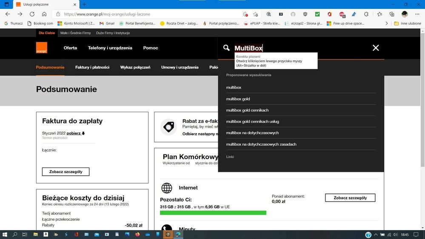Add page to favorites with star icon
The width and height of the screenshot is (425, 239).
pyautogui.click(x=255, y=14)
